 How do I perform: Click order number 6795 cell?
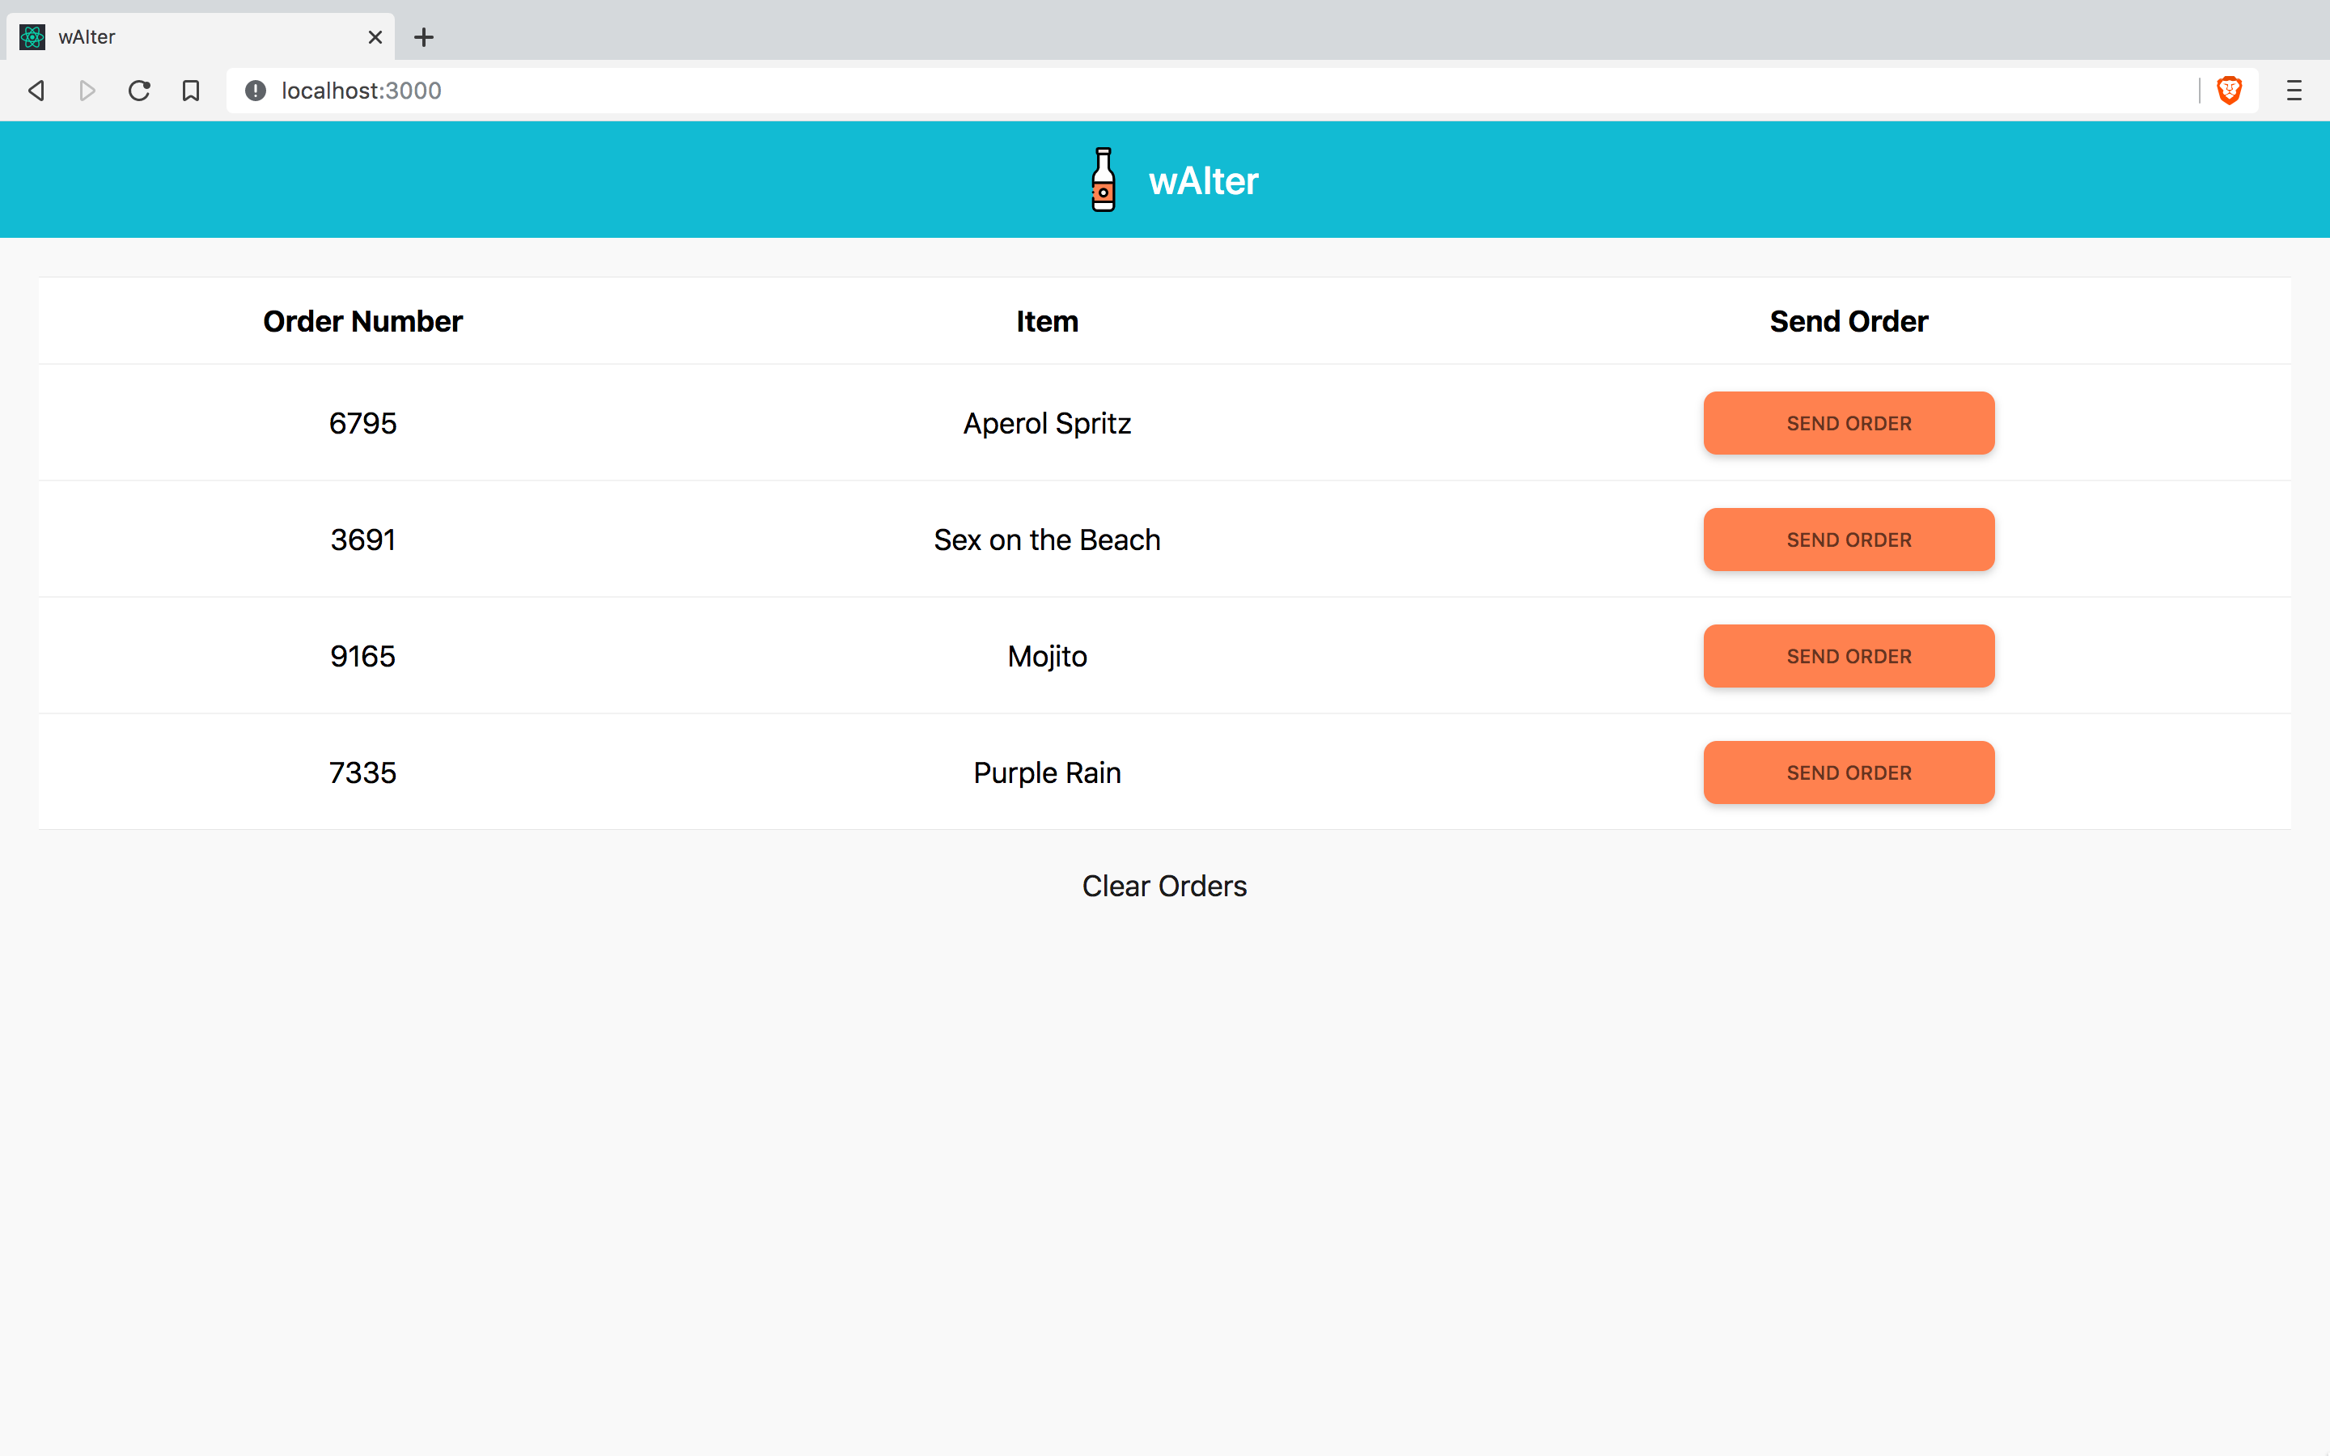tap(363, 424)
